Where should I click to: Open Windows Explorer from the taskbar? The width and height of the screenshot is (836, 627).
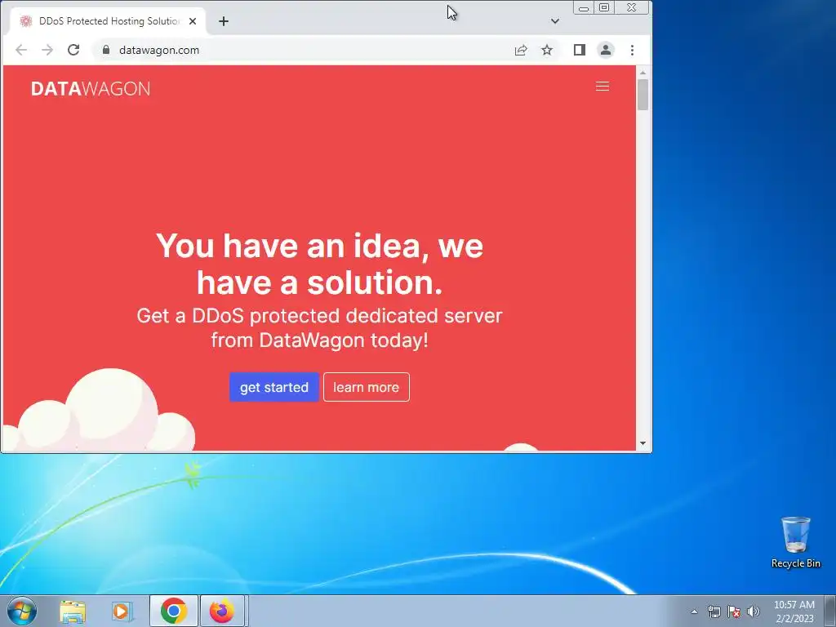tap(73, 611)
